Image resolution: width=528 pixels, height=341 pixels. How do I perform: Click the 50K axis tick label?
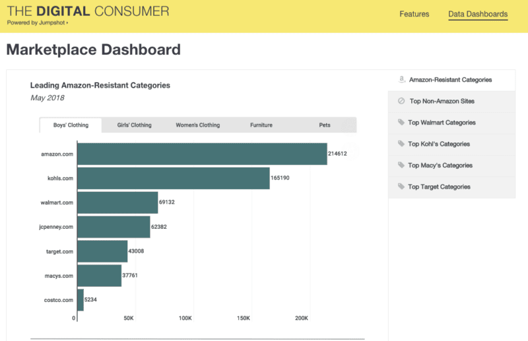point(129,318)
